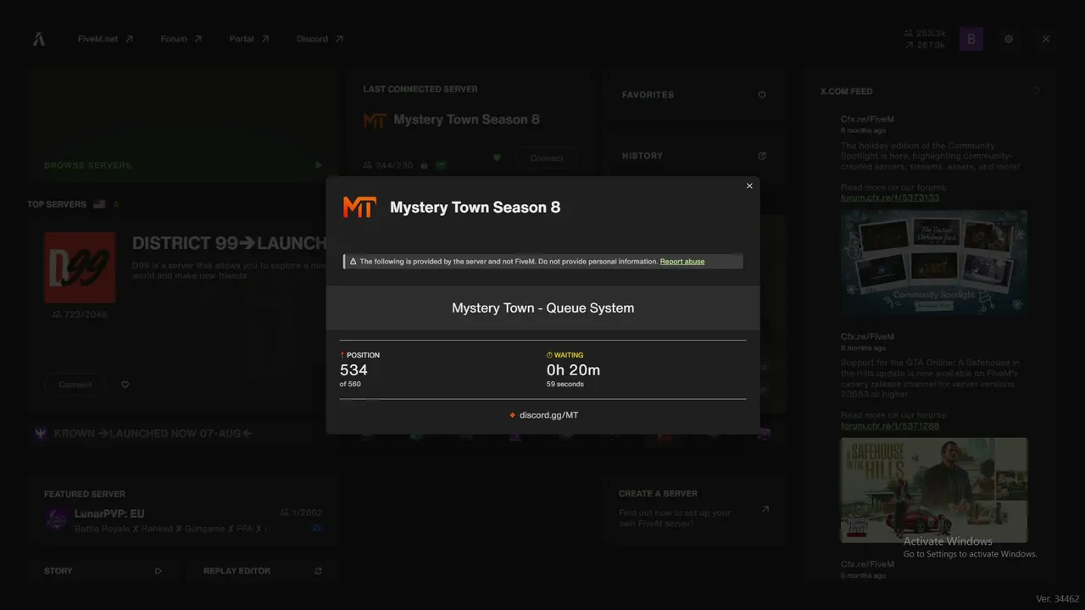Image resolution: width=1085 pixels, height=610 pixels.
Task: Open the History panel
Action: 694,156
